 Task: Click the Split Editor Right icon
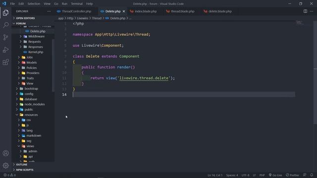point(305,11)
